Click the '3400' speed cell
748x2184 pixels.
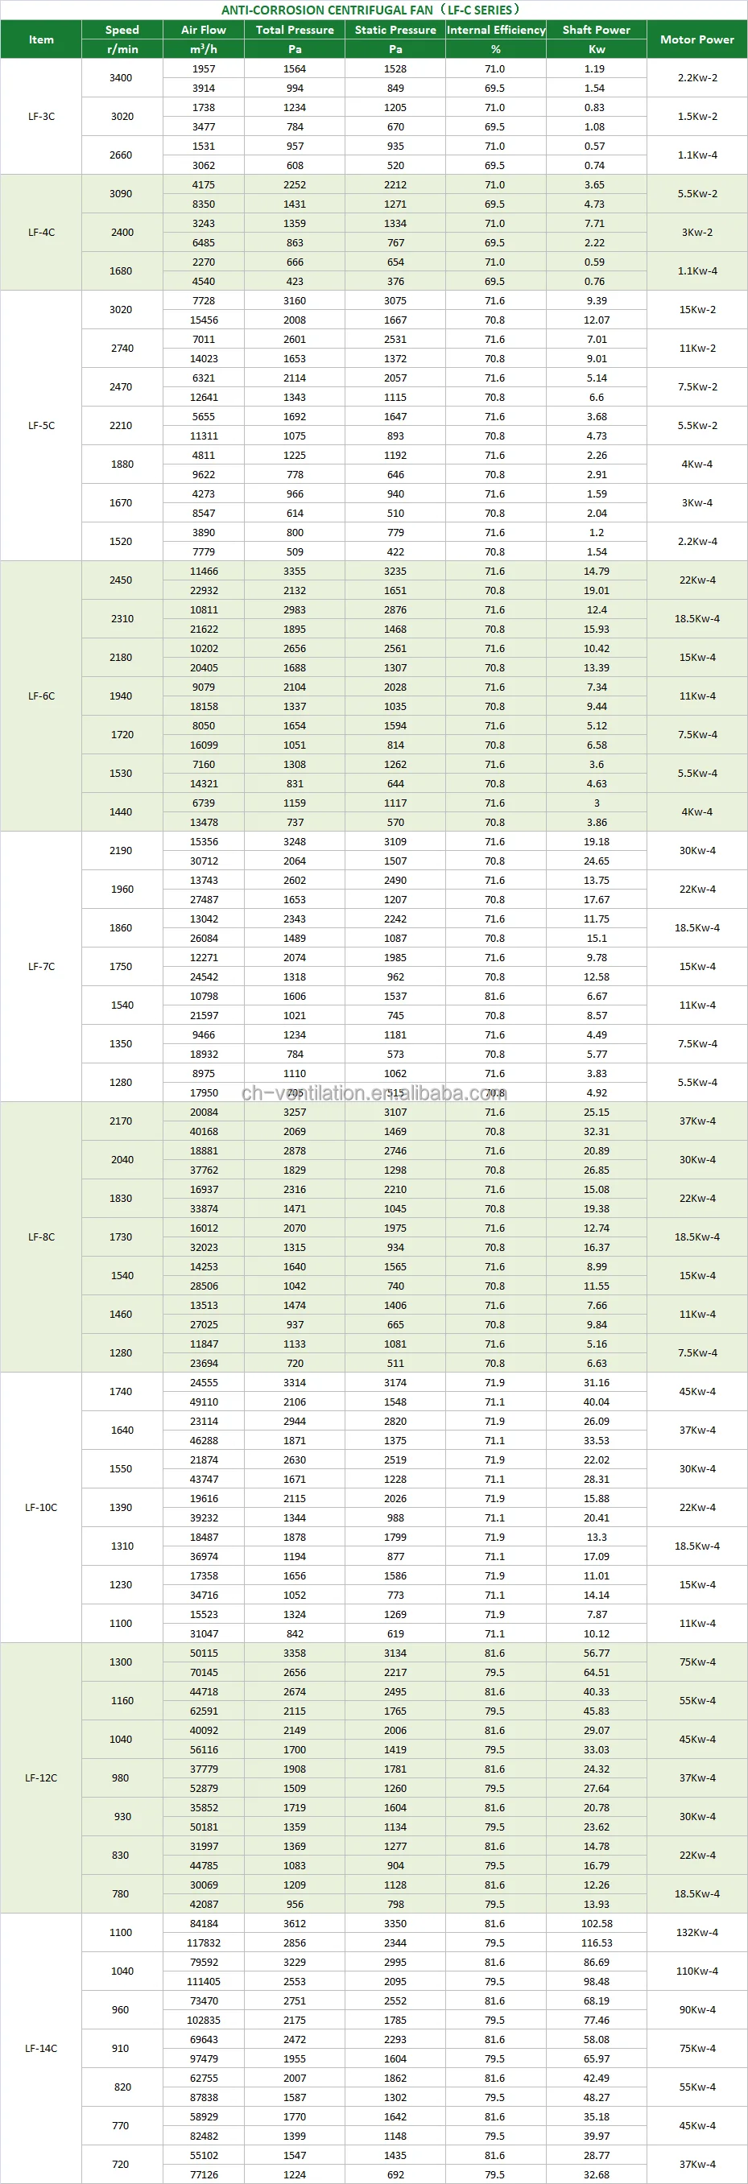click(x=122, y=78)
